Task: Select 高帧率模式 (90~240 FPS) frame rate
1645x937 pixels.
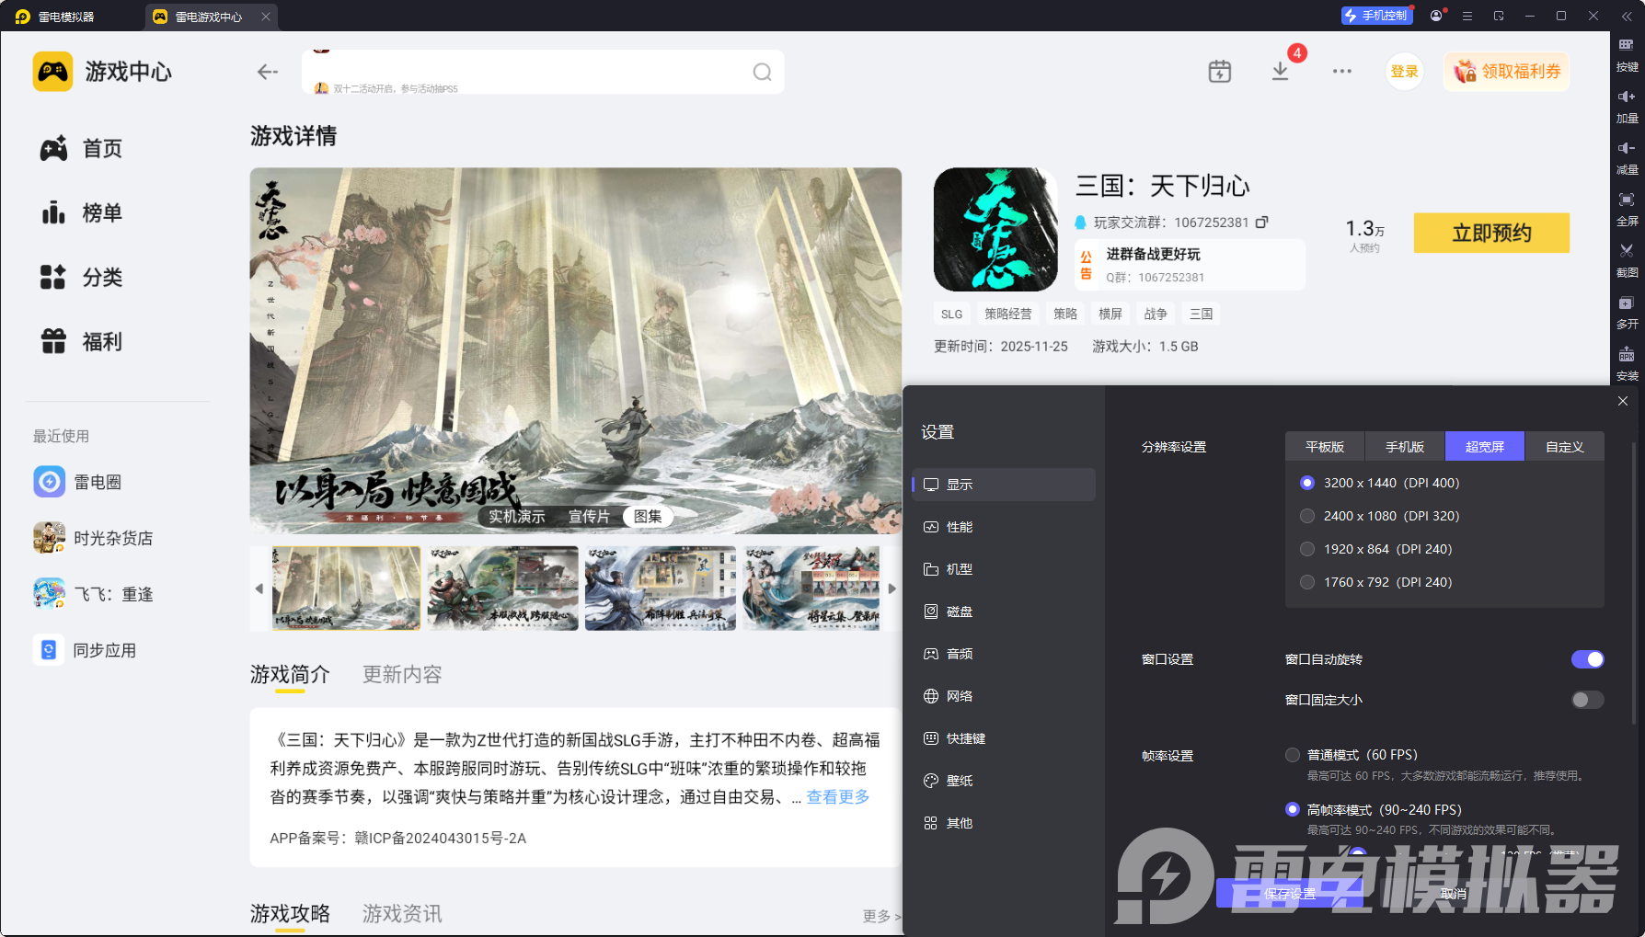Action: pos(1293,810)
